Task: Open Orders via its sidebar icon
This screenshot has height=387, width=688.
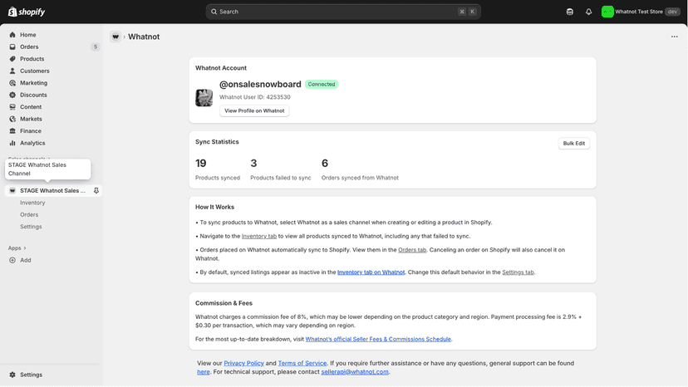Action: [x=12, y=47]
